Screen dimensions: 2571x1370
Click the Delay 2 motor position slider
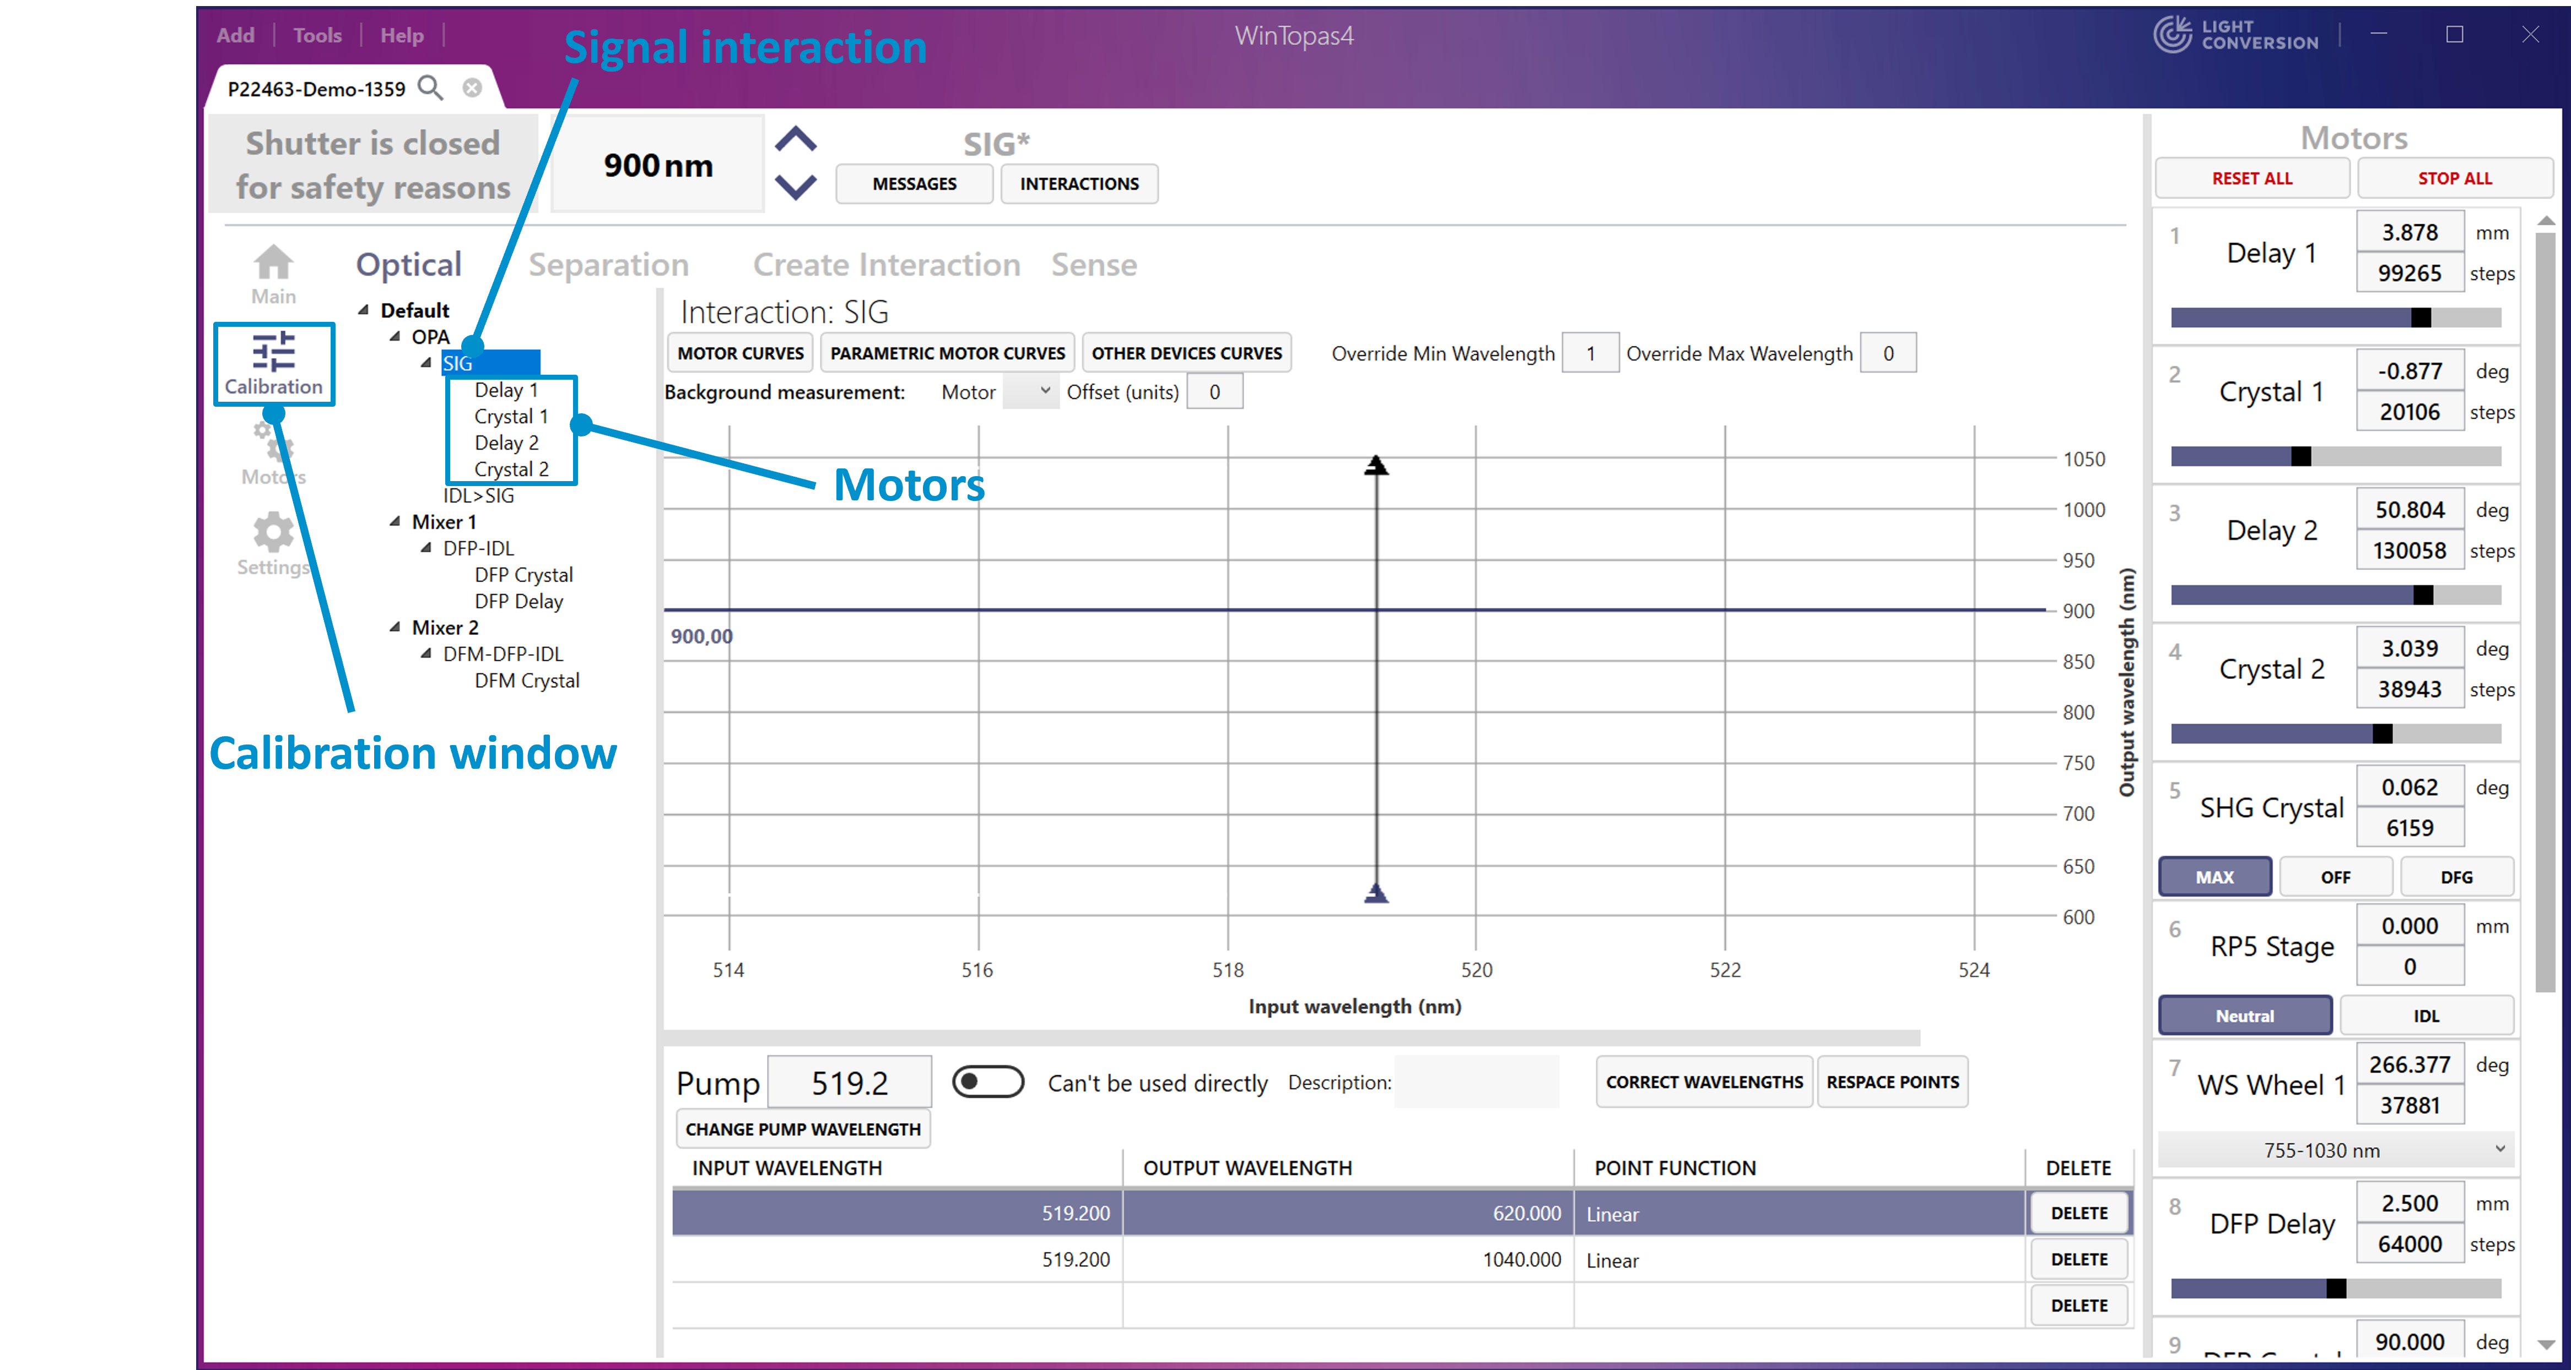(x=2335, y=594)
